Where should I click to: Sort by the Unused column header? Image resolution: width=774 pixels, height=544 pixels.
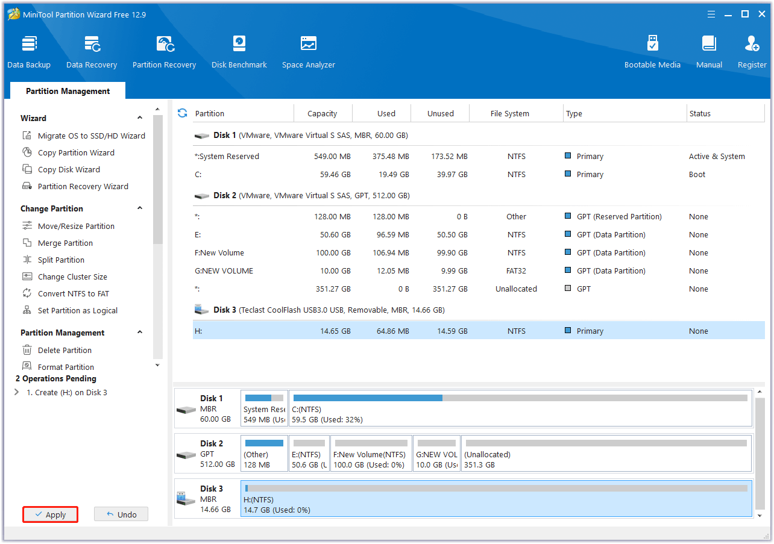(x=441, y=113)
